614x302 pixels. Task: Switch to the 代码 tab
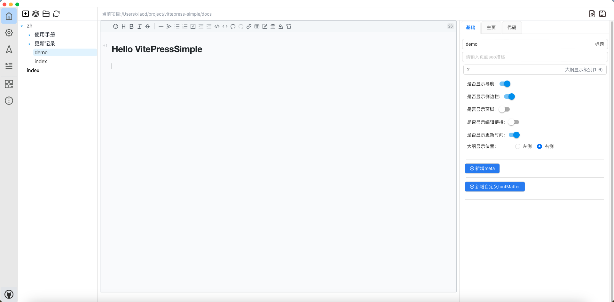(x=512, y=27)
